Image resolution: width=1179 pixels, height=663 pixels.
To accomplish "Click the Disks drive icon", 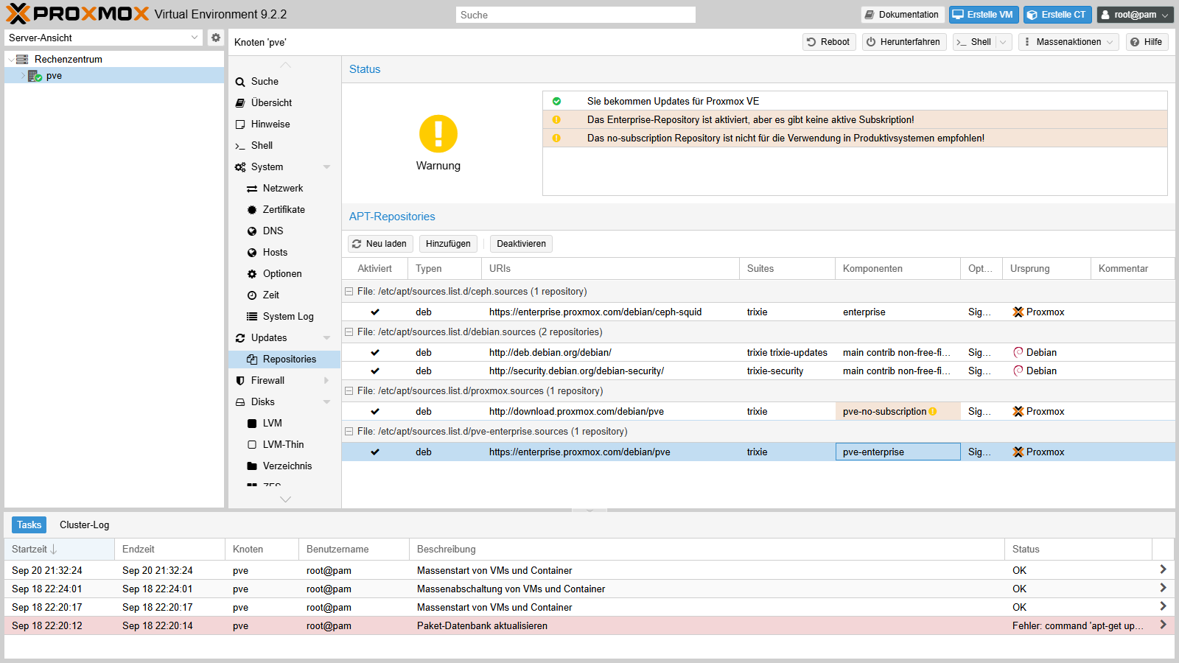I will point(240,402).
